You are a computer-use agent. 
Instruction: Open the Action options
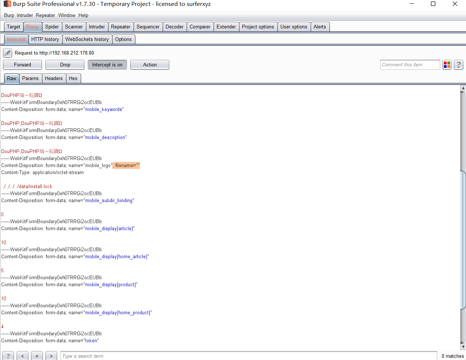(x=149, y=65)
